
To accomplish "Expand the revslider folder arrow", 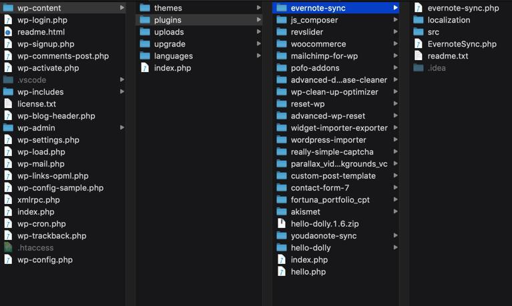I will click(x=396, y=32).
